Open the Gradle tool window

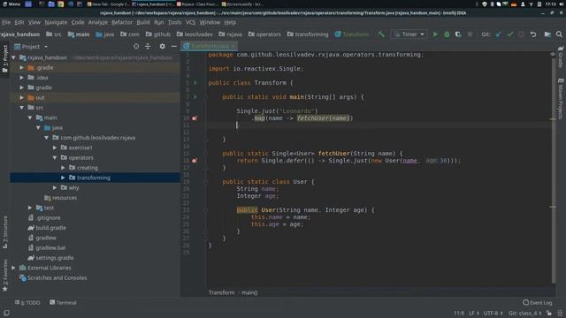[561, 57]
